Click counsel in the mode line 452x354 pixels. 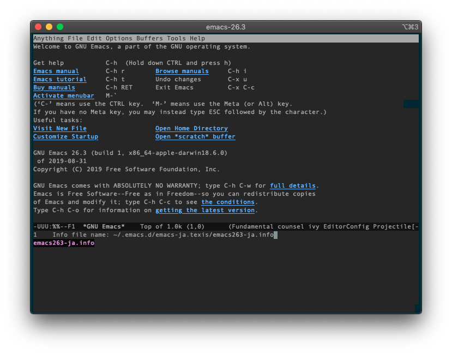pos(291,226)
